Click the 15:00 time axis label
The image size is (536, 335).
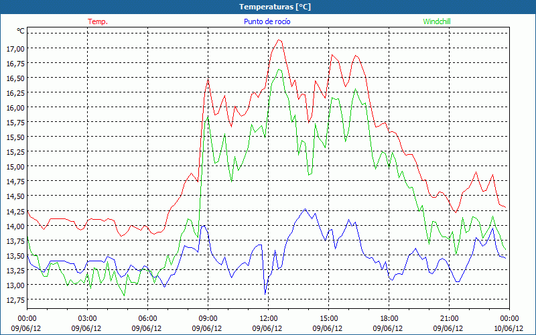pos(328,318)
